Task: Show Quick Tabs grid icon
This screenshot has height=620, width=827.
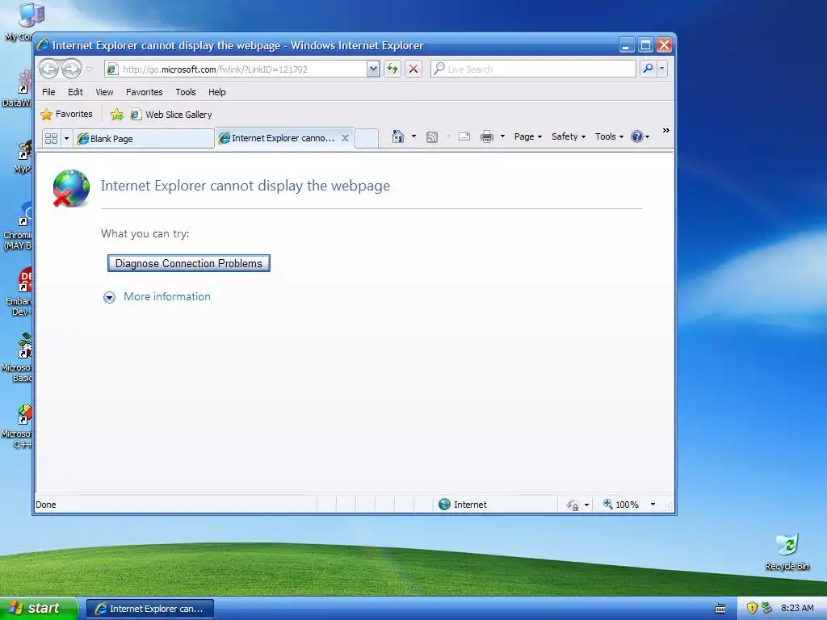Action: [51, 138]
